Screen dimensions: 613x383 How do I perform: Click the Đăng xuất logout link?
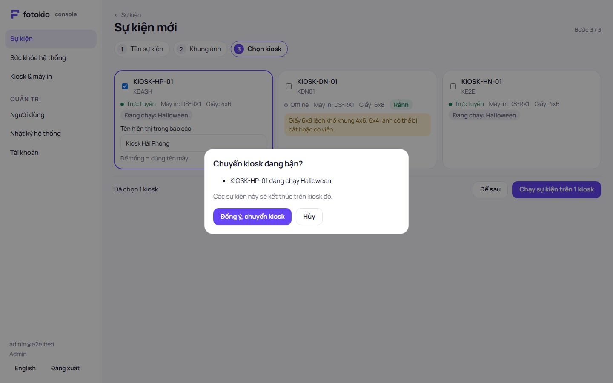65,368
